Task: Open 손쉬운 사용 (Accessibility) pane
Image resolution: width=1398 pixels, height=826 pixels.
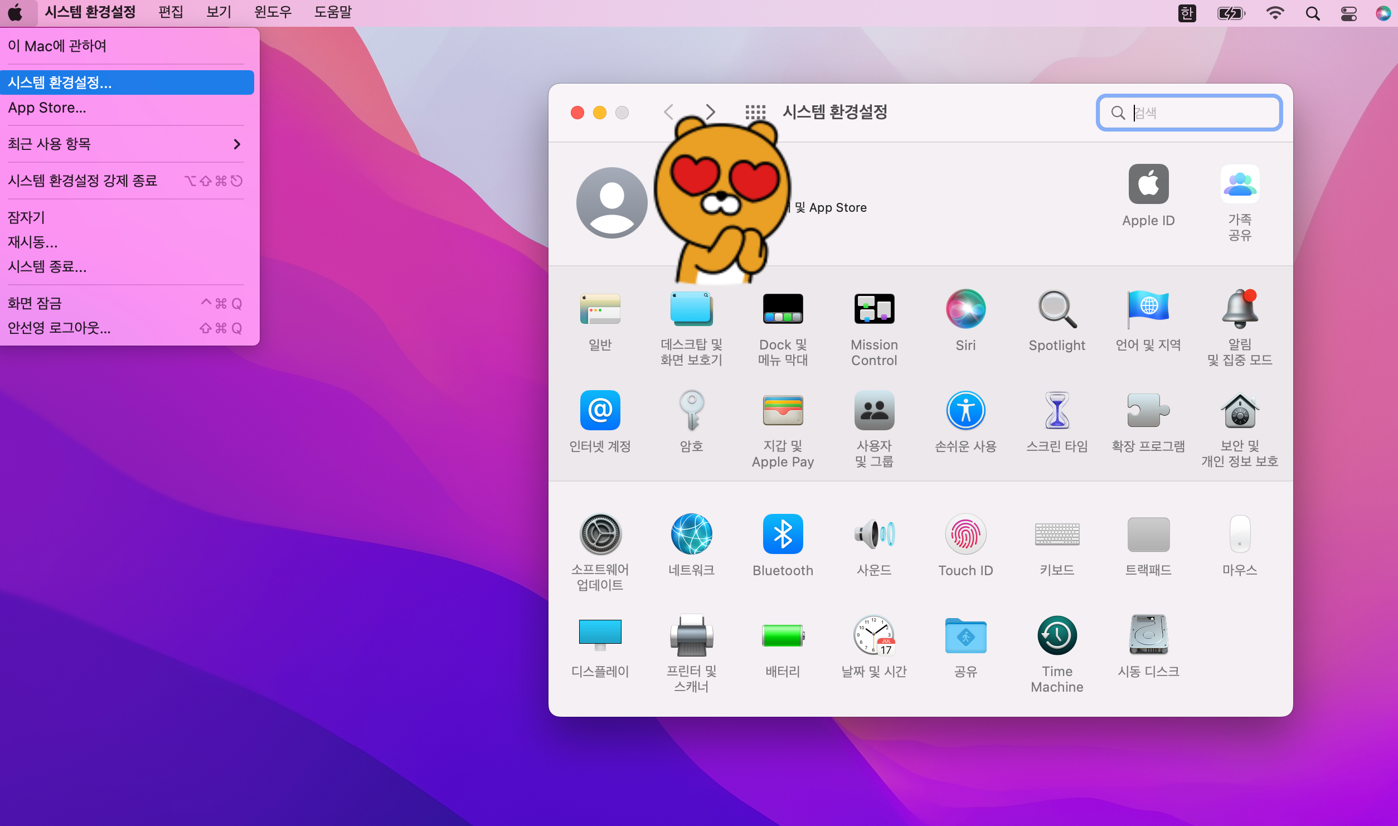Action: (x=965, y=422)
